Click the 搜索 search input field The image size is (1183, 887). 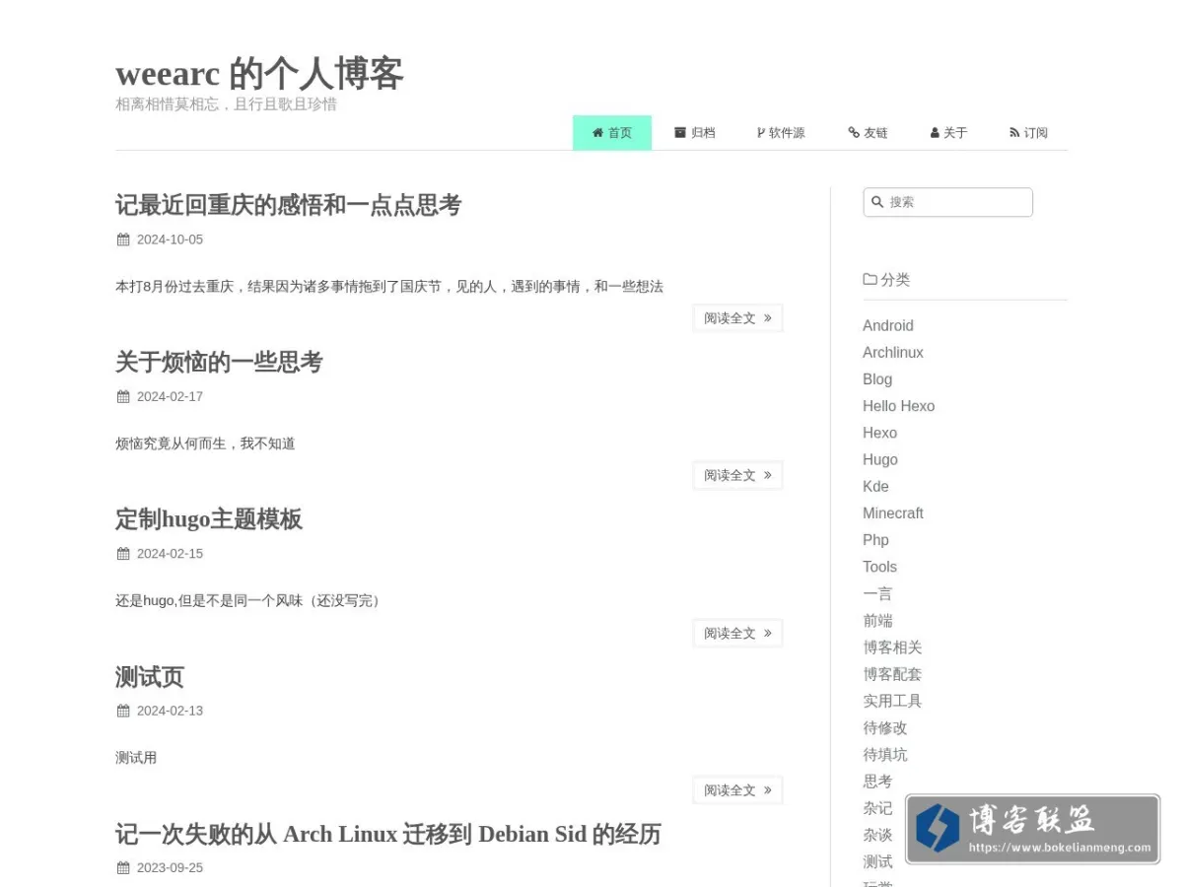coord(947,202)
